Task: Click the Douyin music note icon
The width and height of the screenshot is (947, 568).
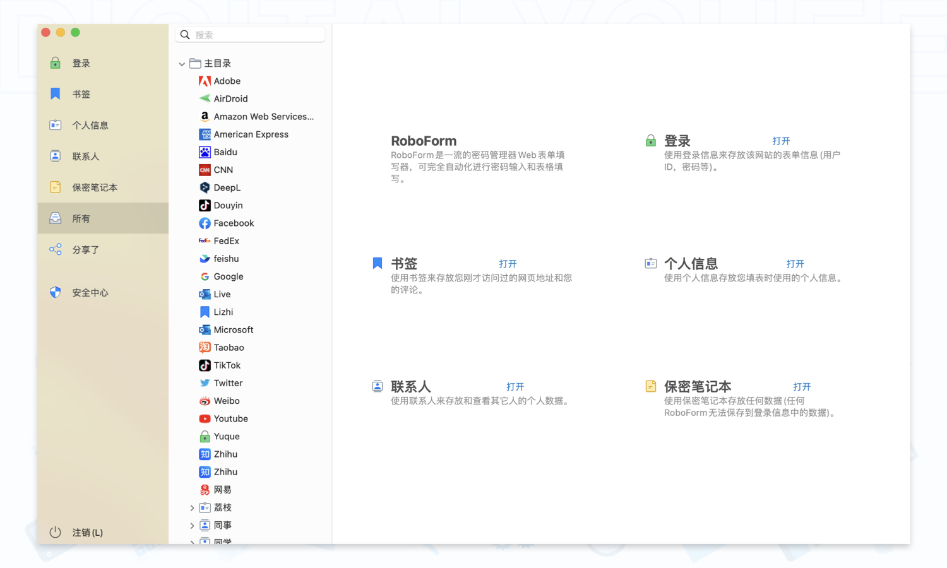Action: click(205, 205)
